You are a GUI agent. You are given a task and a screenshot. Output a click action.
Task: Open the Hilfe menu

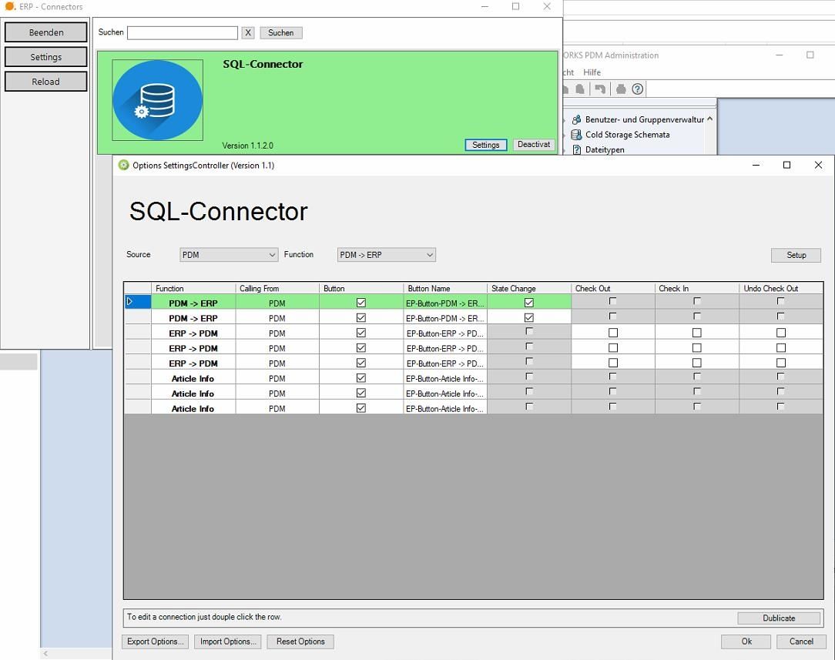click(592, 72)
